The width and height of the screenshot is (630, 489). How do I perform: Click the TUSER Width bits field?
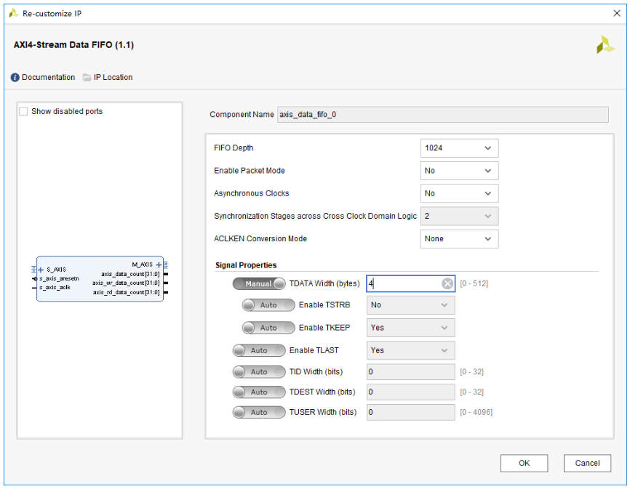(410, 412)
